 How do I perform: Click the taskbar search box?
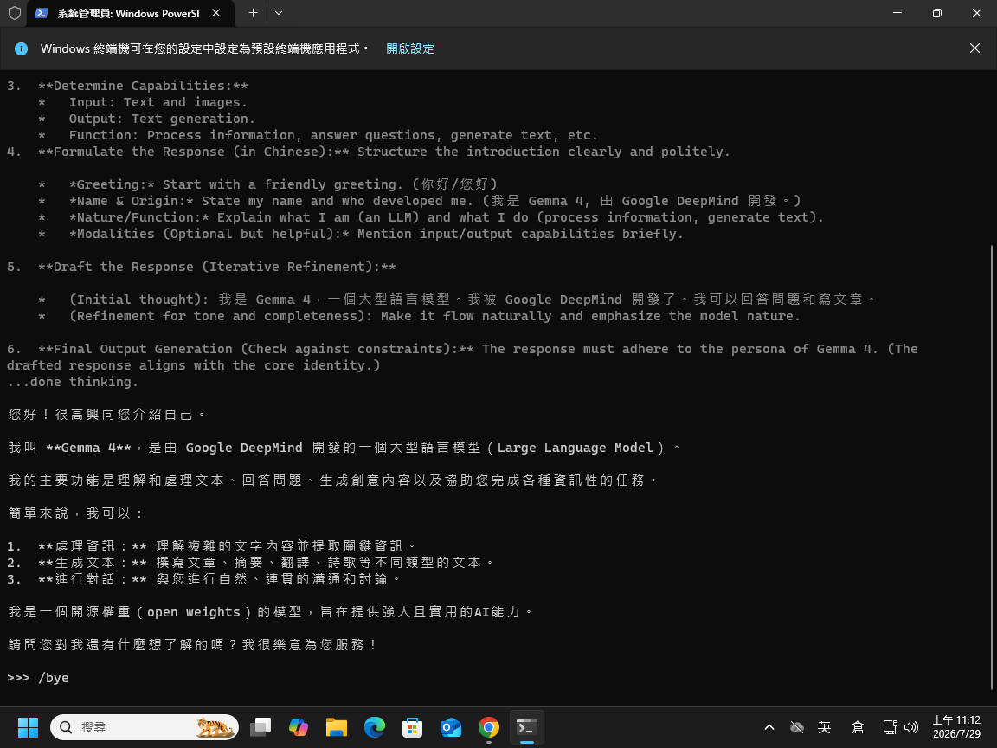145,727
